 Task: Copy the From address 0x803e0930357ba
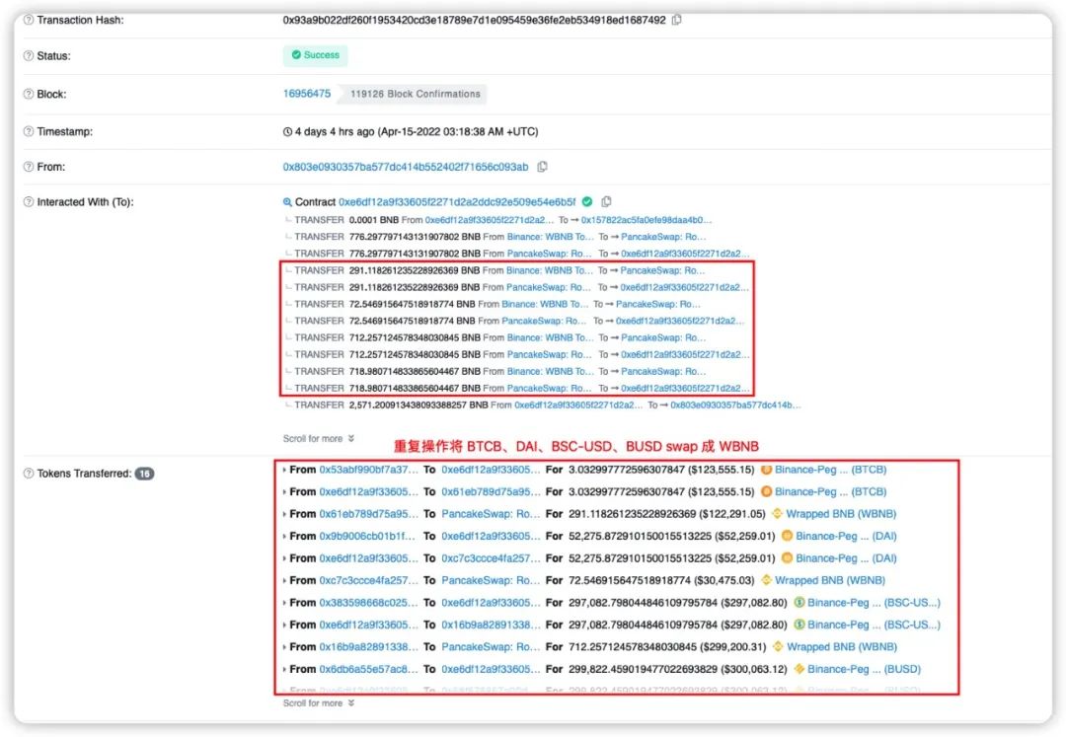click(x=542, y=167)
